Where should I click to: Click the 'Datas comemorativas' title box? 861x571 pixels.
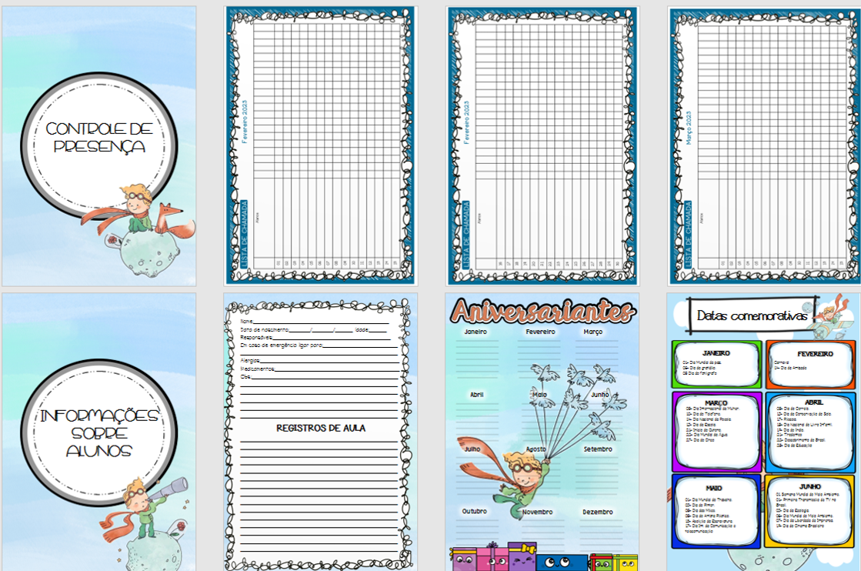tap(752, 316)
